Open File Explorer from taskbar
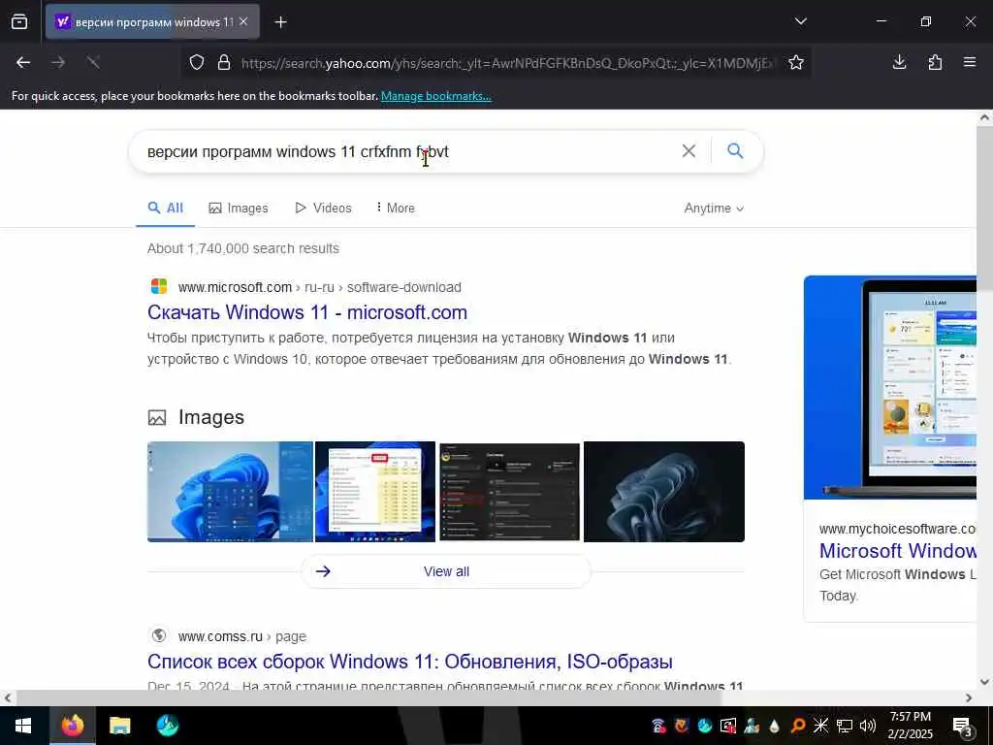Screen dimensions: 993x745 [x=119, y=726]
